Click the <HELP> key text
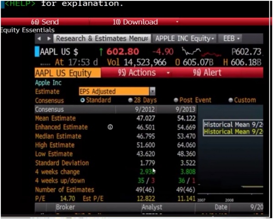This screenshot has height=219, width=273. pyautogui.click(x=20, y=4)
